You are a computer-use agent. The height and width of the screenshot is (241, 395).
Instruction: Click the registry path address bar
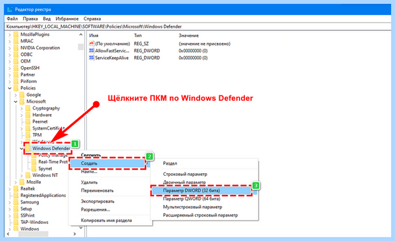tap(197, 26)
